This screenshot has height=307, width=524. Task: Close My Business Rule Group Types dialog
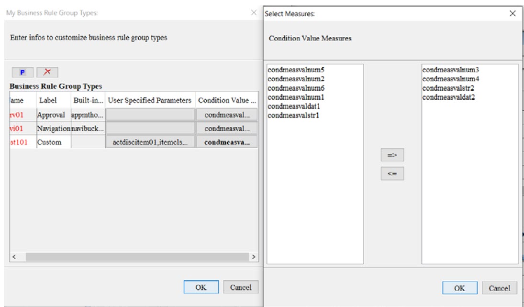(x=254, y=13)
